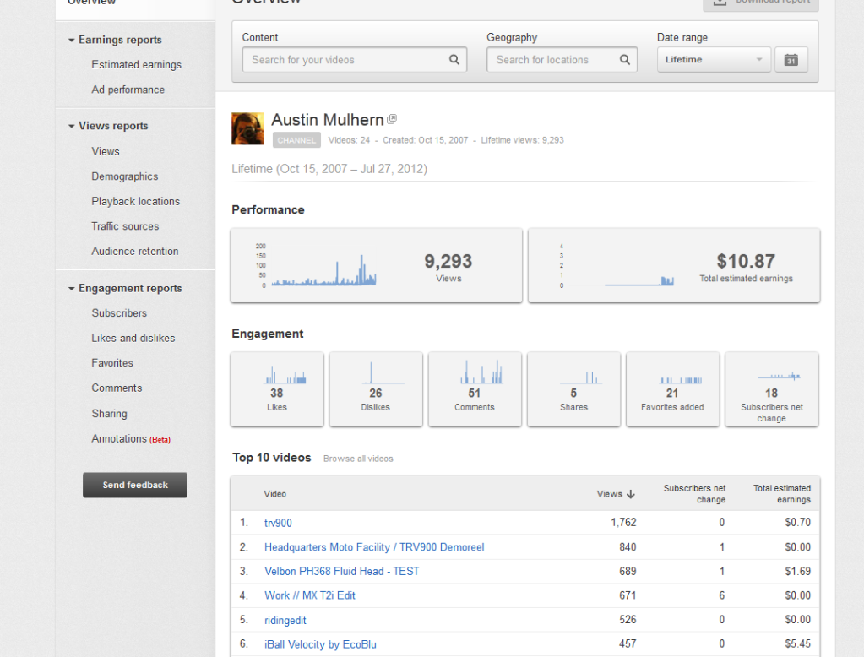Viewport: 864px width, 657px height.
Task: Sort by Views column arrow
Action: [x=631, y=494]
